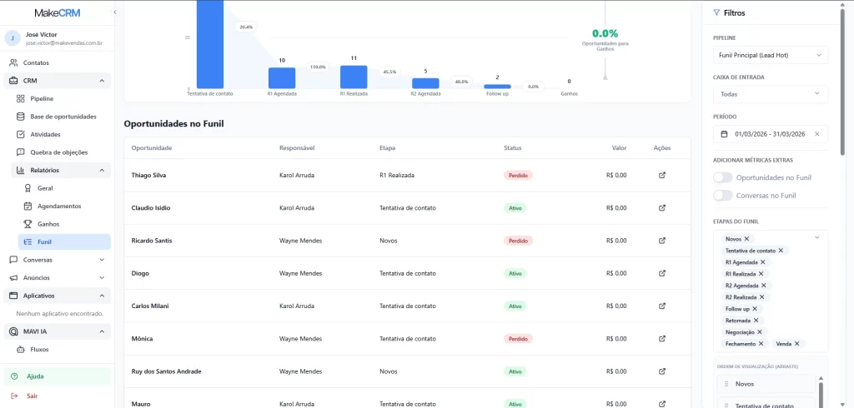Remove the Venda stage tag
The width and height of the screenshot is (854, 408).
coord(796,344)
